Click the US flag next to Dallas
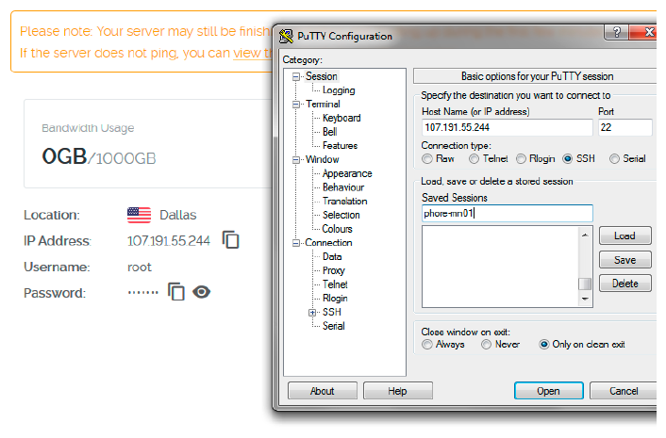This screenshot has height=438, width=666. [139, 215]
